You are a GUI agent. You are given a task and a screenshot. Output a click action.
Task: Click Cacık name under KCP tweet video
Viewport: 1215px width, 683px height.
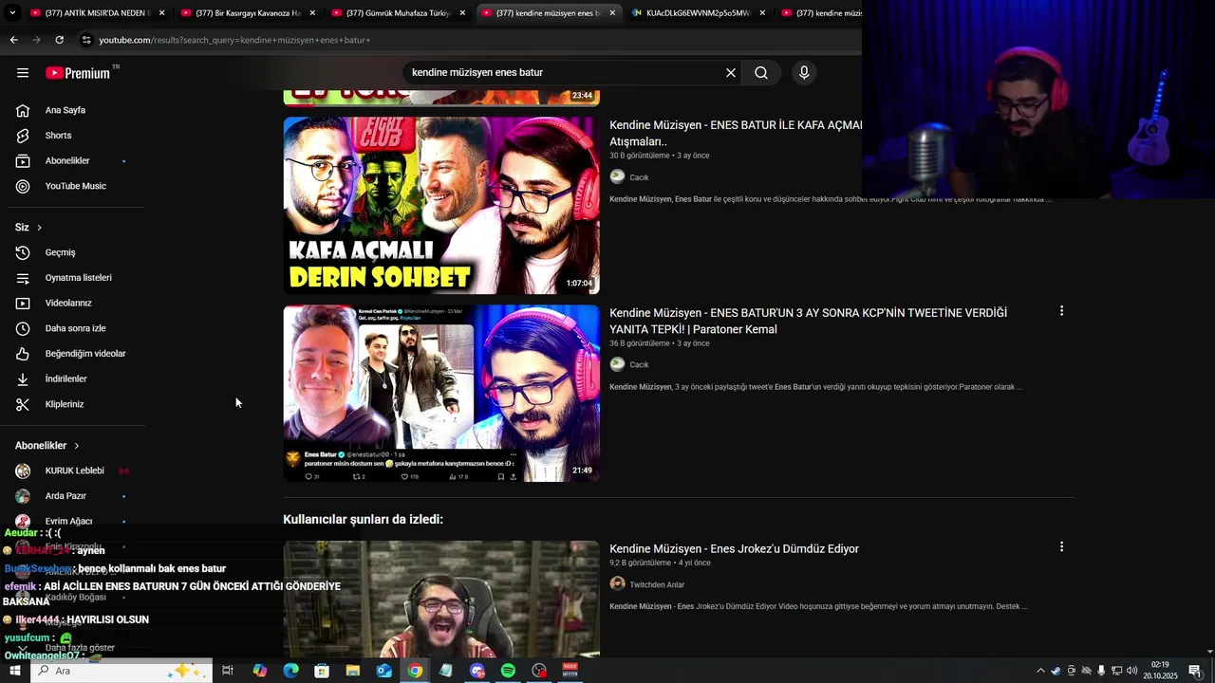tap(639, 365)
